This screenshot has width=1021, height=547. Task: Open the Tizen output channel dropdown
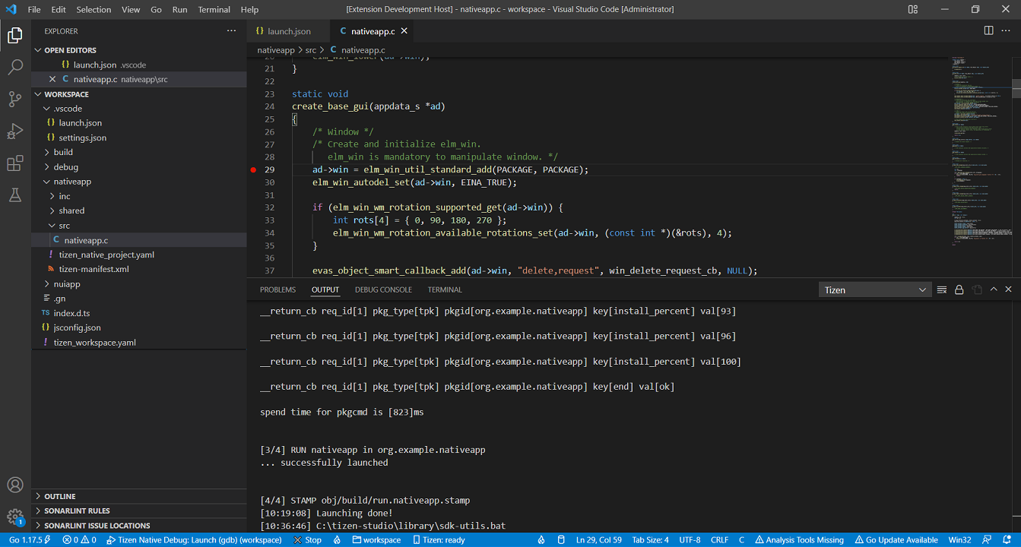pyautogui.click(x=874, y=289)
